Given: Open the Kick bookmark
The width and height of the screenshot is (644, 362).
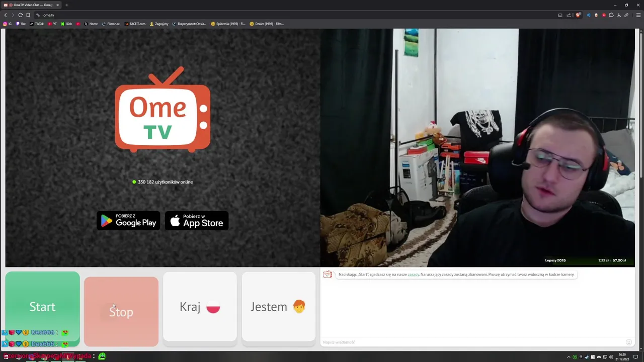Looking at the screenshot, I should (x=66, y=24).
